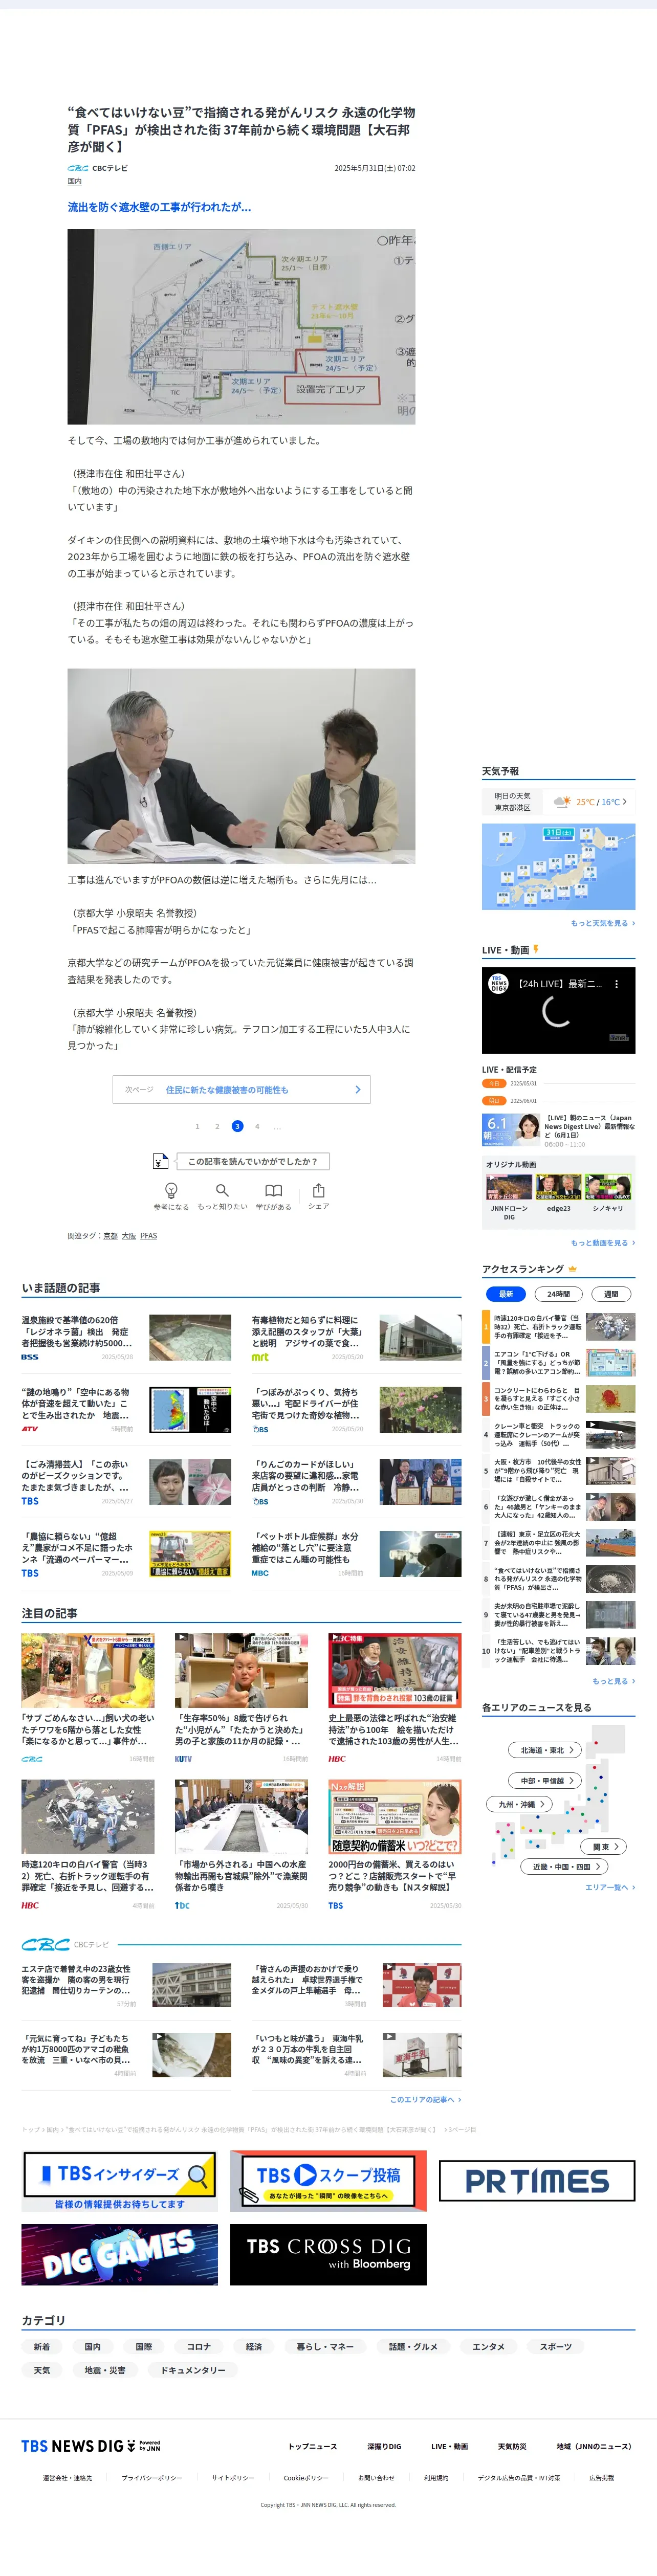Image resolution: width=657 pixels, height=2576 pixels.
Task: Click the 国内 category label under headline
Action: (74, 181)
